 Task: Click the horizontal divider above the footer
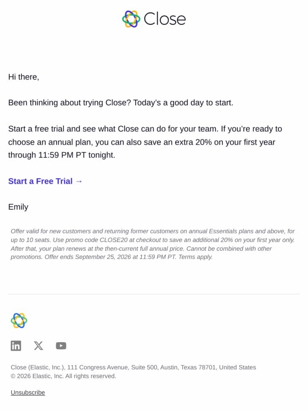pos(154,294)
